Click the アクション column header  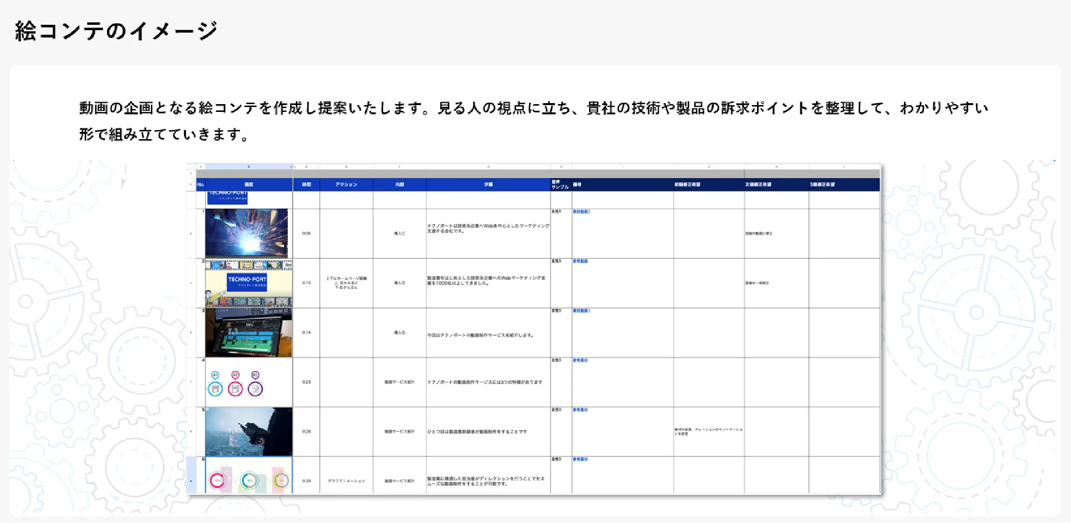coord(346,185)
